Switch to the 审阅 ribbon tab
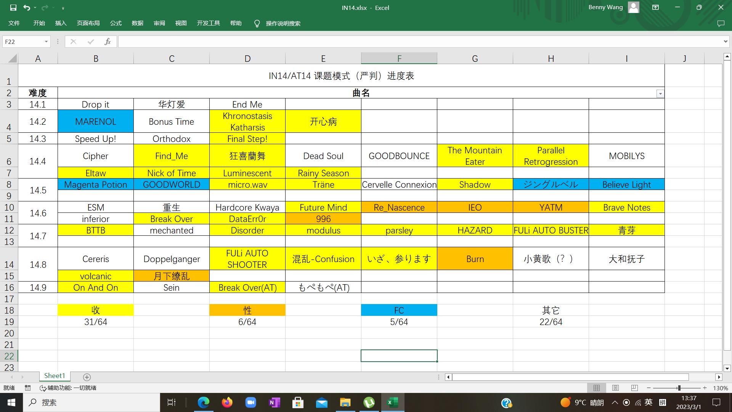This screenshot has width=732, height=412. tap(159, 23)
